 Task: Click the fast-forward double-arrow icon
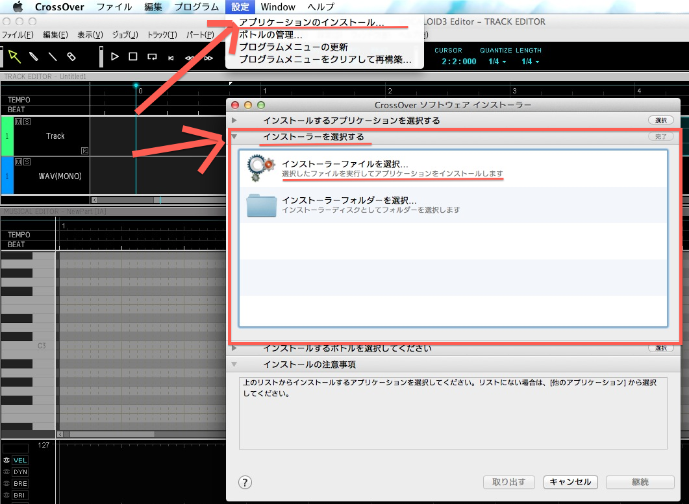coord(208,58)
